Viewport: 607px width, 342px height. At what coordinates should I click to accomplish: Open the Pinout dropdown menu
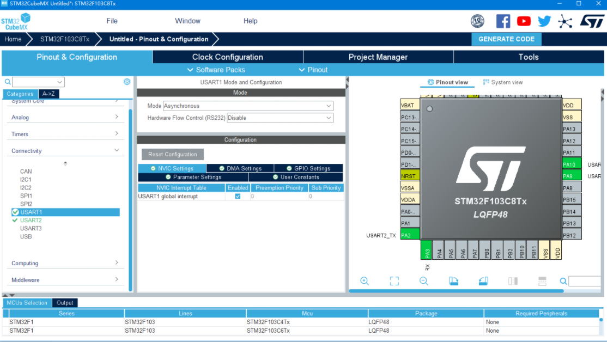313,70
